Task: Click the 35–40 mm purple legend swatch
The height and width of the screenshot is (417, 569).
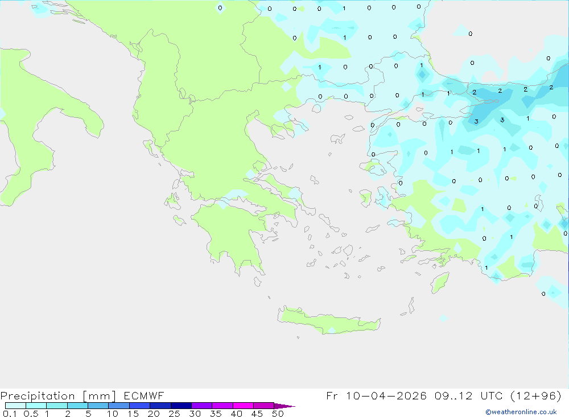Action: click(x=222, y=406)
